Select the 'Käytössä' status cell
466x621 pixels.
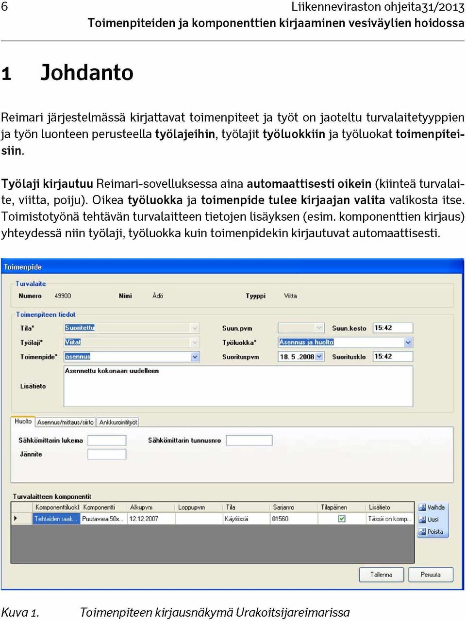point(247,519)
